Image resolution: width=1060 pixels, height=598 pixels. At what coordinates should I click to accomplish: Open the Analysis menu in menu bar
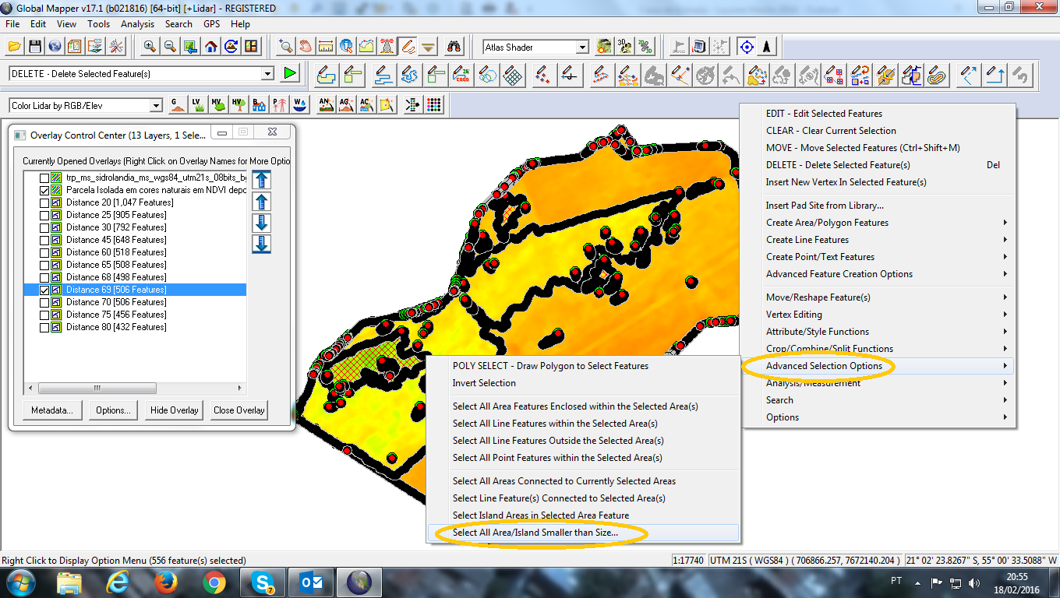tap(137, 24)
